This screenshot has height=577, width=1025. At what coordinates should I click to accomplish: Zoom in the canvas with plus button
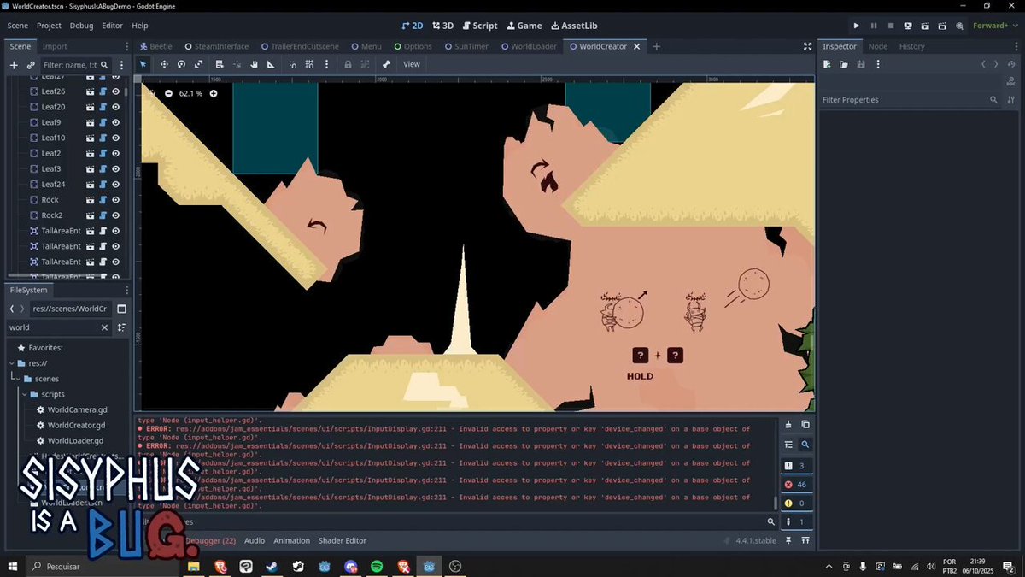tap(214, 93)
